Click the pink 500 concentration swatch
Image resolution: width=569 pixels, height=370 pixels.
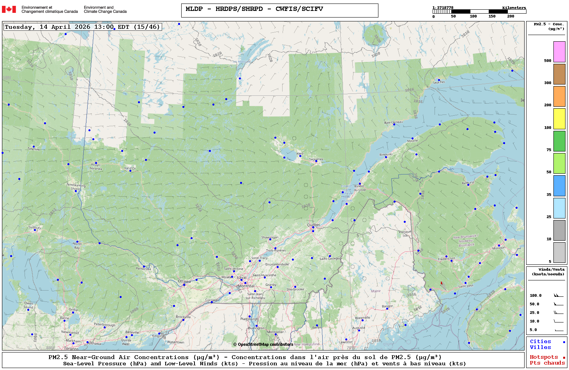click(559, 52)
